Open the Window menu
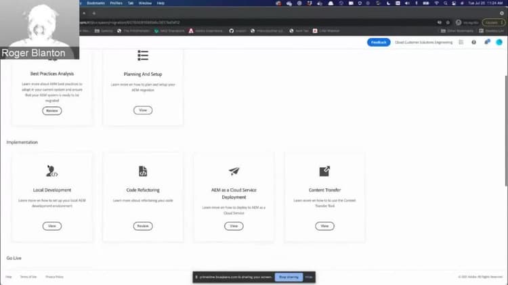This screenshot has width=508, height=285. click(145, 3)
